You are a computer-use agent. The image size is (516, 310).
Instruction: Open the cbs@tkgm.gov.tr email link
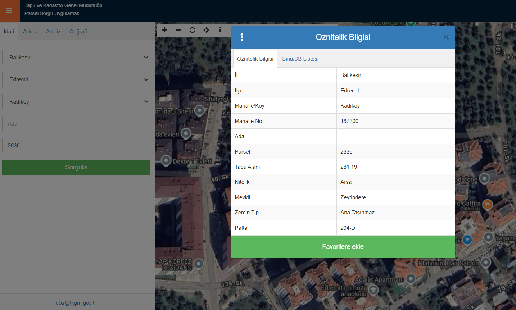pos(76,303)
